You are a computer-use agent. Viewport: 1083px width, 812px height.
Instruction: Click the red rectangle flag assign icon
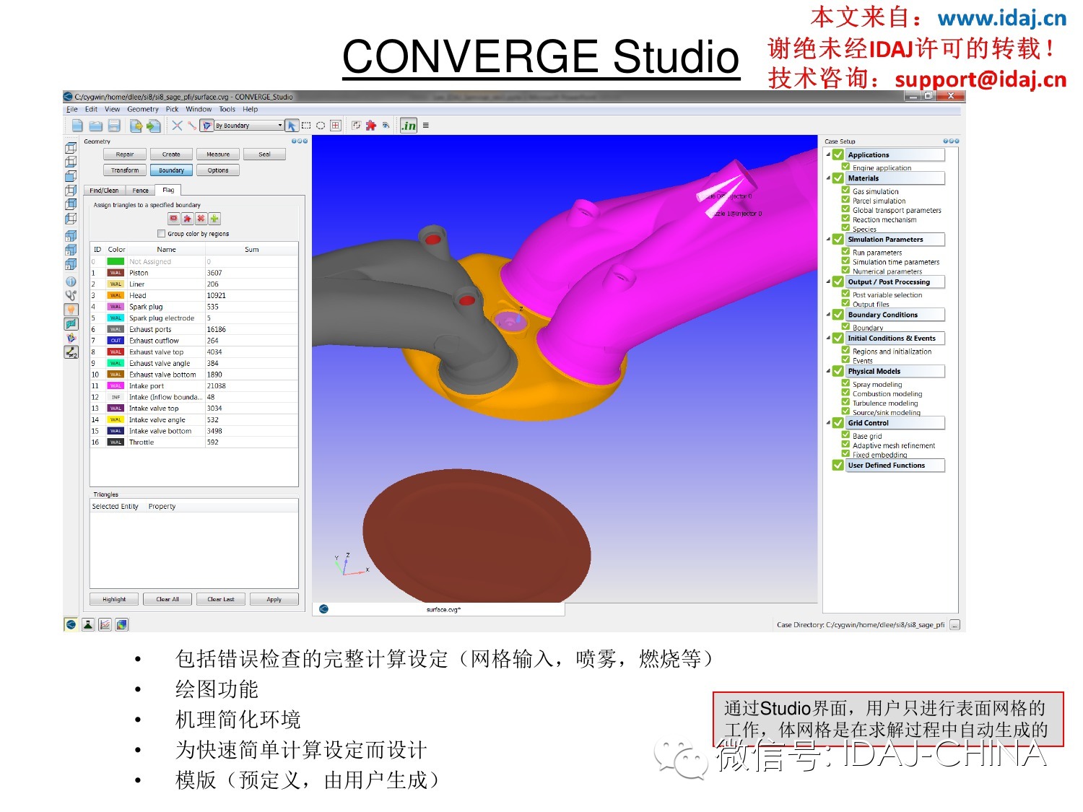pos(174,219)
